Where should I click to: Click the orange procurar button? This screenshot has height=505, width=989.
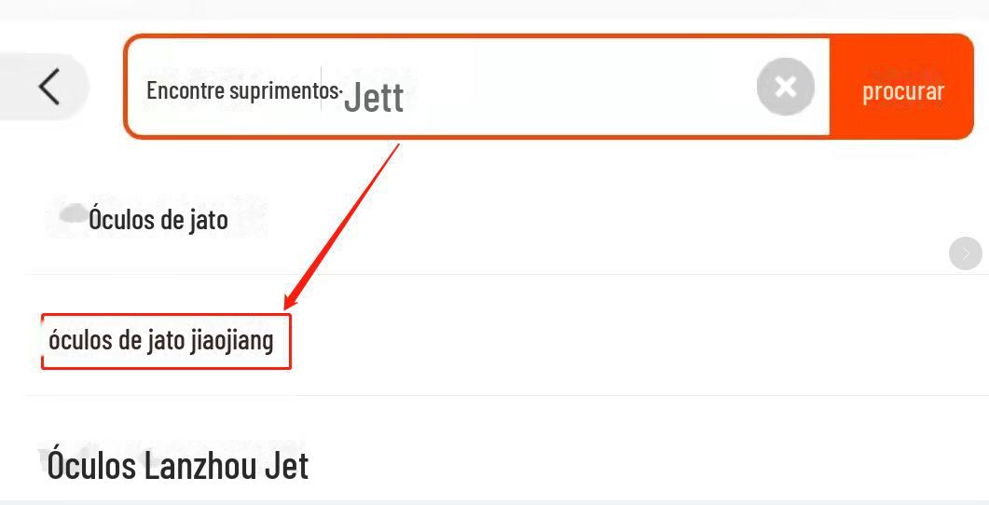pyautogui.click(x=902, y=90)
